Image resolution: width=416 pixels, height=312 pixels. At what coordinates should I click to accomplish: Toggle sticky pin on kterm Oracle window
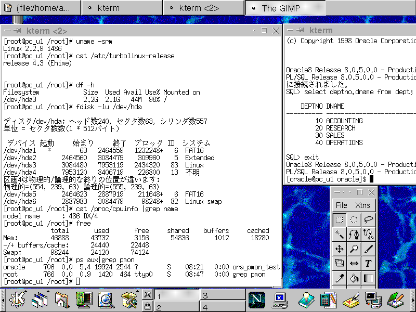coord(301,30)
